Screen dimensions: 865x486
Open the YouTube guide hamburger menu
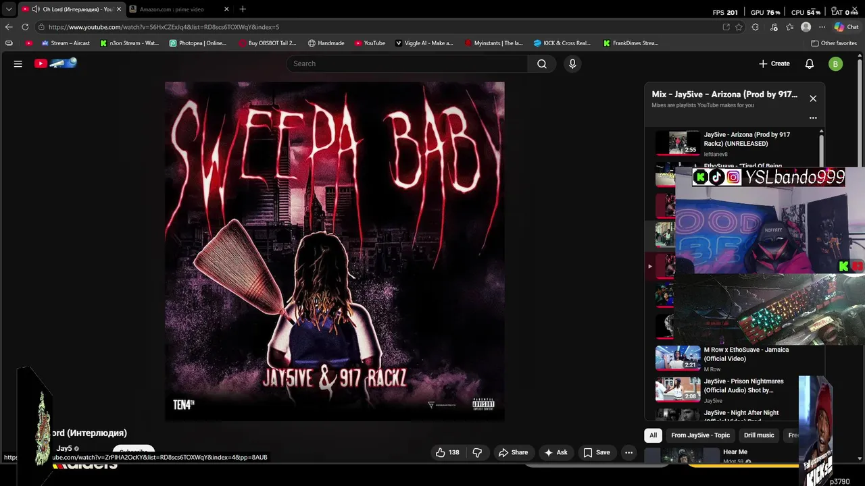click(x=18, y=63)
